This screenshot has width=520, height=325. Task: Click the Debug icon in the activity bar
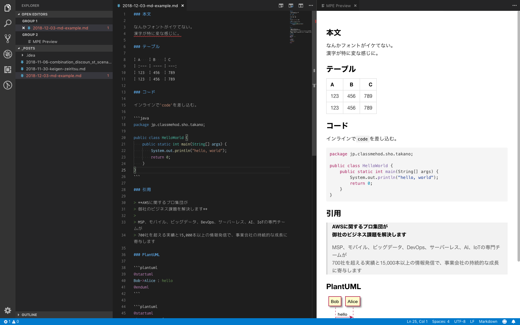(x=8, y=54)
